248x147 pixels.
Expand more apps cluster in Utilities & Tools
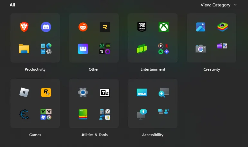[x=105, y=114]
